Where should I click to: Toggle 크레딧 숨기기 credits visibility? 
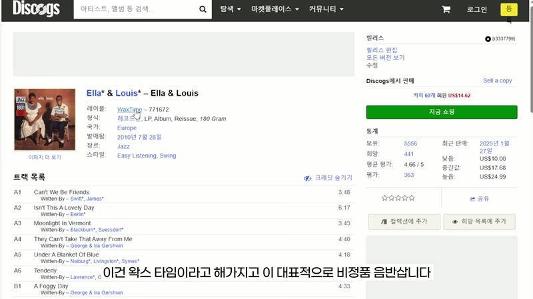click(x=328, y=178)
